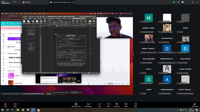Expand chat options arrow

tap(103, 104)
